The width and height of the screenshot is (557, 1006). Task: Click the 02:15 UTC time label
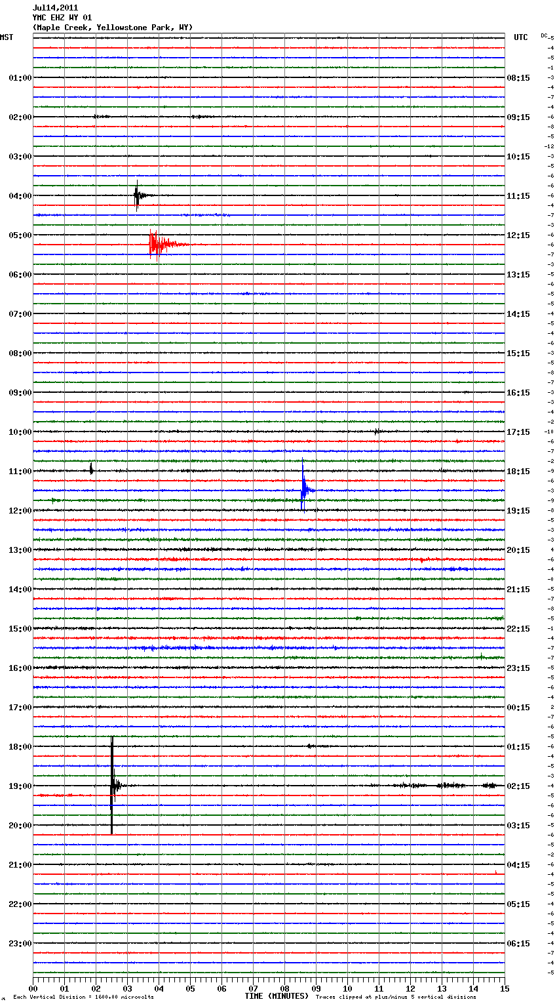click(518, 786)
